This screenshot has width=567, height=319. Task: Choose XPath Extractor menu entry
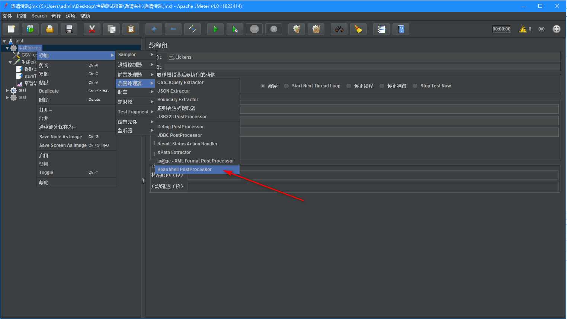click(x=197, y=152)
